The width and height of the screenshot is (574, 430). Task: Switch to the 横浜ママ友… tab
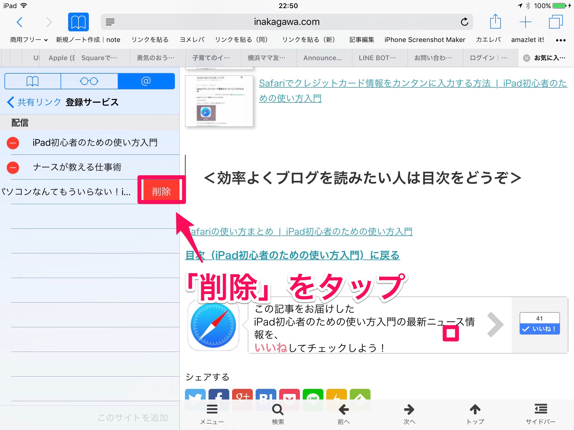tap(269, 58)
